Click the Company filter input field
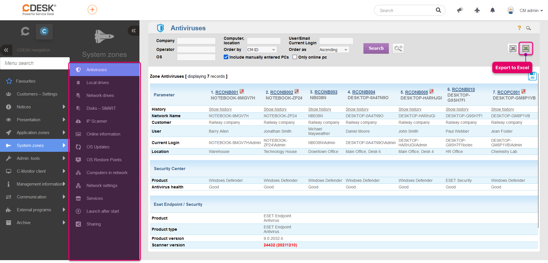 [x=196, y=41]
